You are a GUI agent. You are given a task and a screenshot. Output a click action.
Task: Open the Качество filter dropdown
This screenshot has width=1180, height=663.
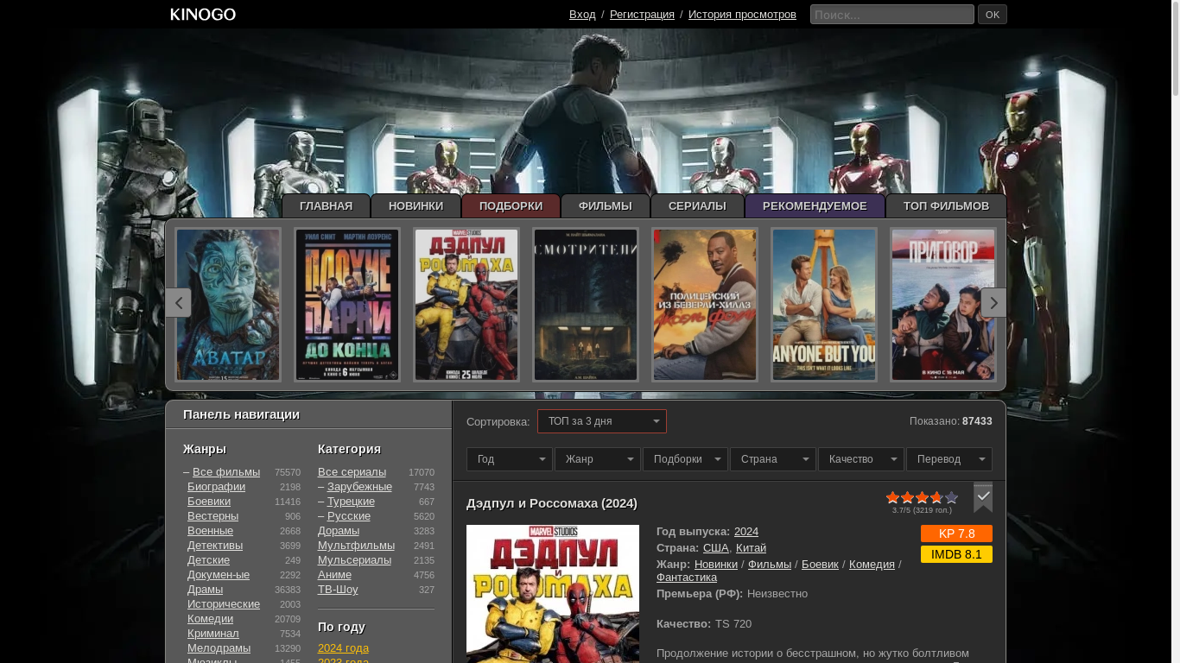[x=861, y=459]
